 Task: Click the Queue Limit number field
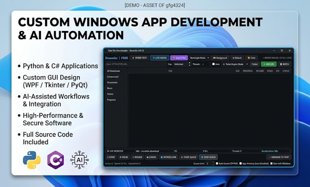click(210, 163)
